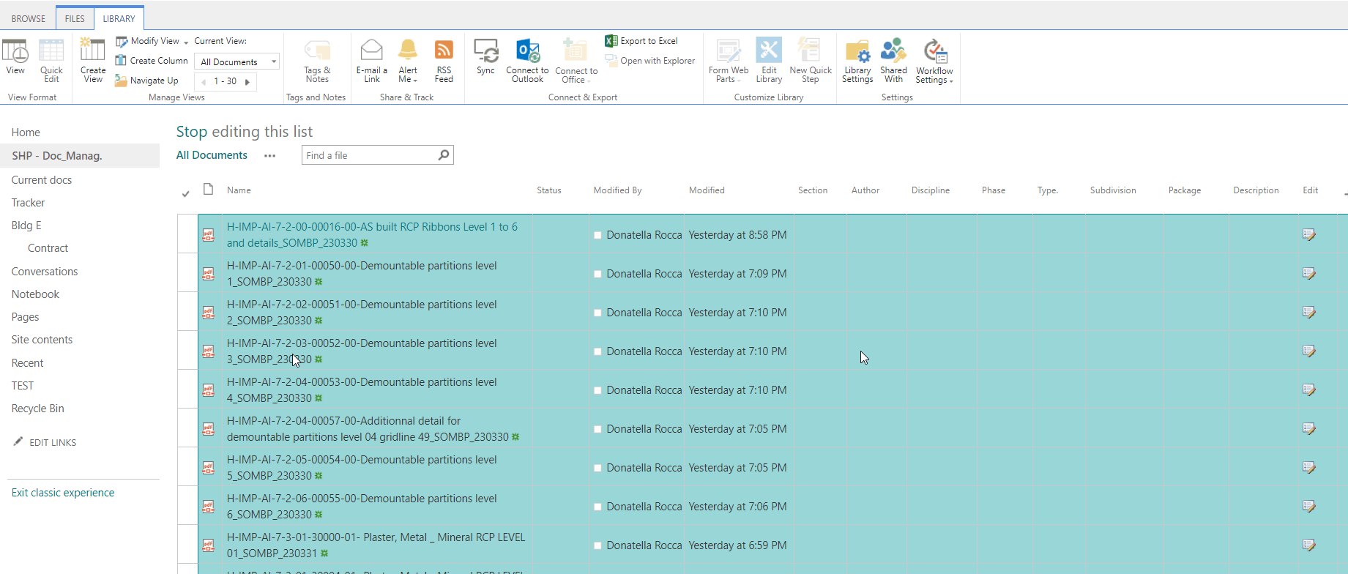Click the Export to Excel icon
This screenshot has height=574, width=1348.
[611, 41]
